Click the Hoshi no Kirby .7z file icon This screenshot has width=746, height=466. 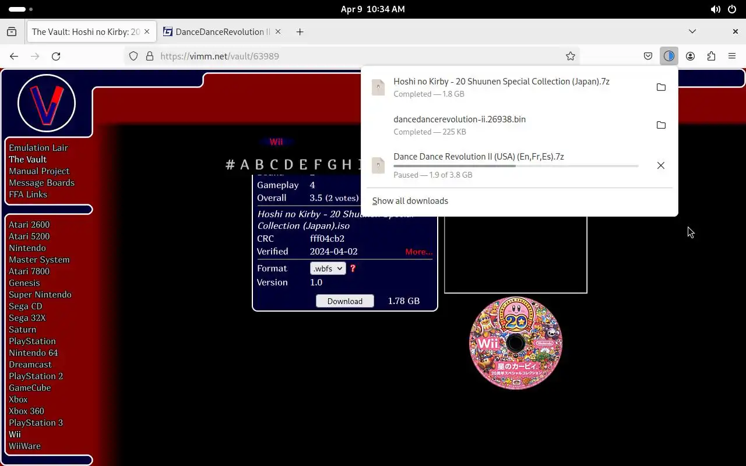[x=378, y=87]
